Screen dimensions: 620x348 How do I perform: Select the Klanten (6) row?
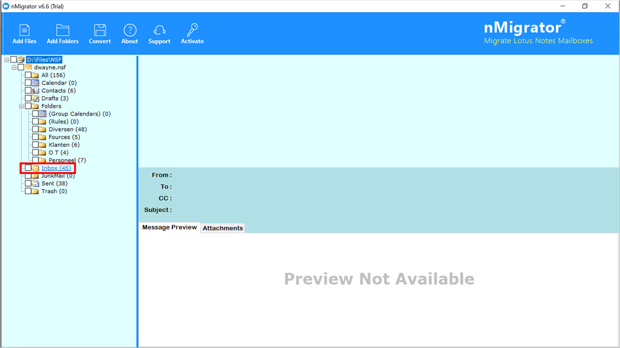[x=64, y=145]
